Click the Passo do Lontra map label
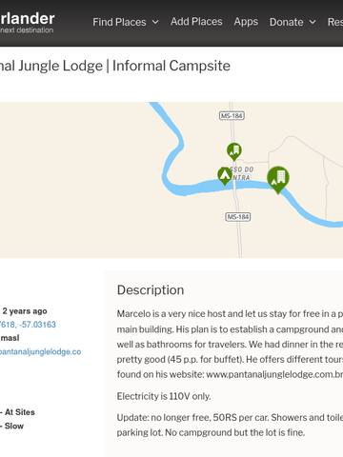 click(242, 173)
